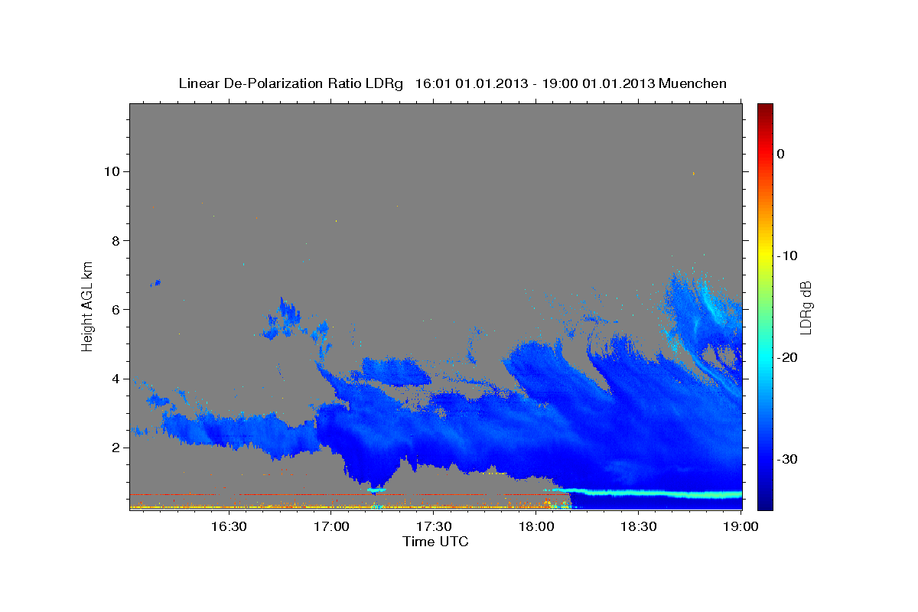Click the dark red top of colorbar
The height and width of the screenshot is (612, 918).
coord(765,111)
